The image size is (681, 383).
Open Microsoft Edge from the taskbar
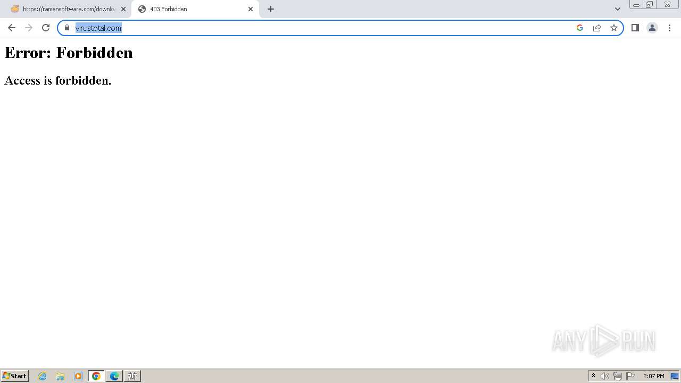pyautogui.click(x=114, y=376)
